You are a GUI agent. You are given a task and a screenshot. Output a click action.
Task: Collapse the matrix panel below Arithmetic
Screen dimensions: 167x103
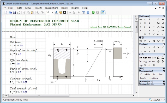tap(164, 38)
